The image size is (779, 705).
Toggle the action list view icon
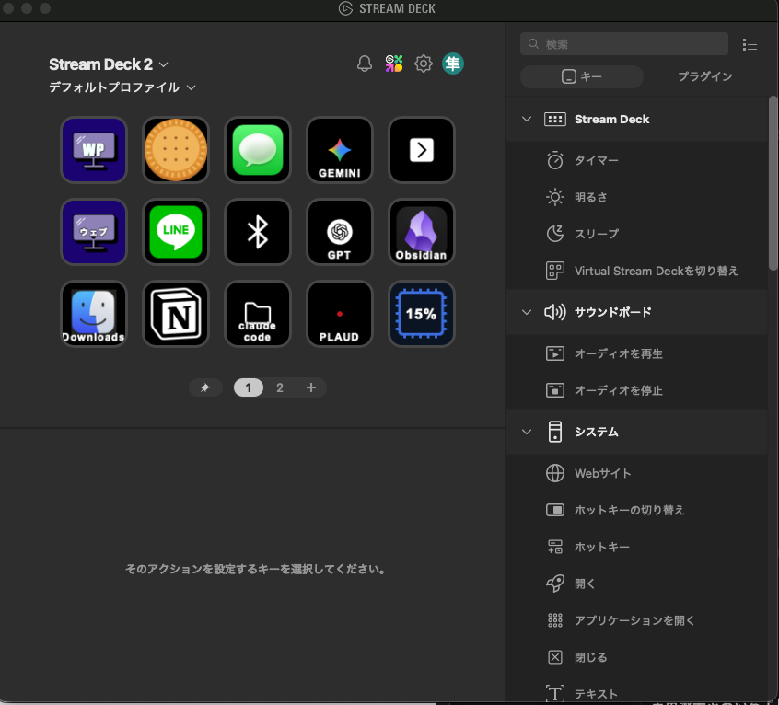coord(750,45)
